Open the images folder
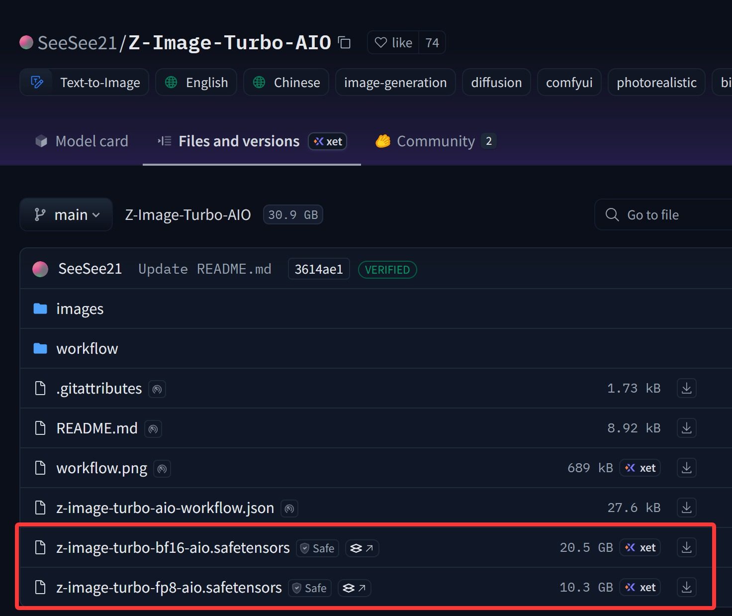Viewport: 732px width, 616px height. click(x=80, y=309)
